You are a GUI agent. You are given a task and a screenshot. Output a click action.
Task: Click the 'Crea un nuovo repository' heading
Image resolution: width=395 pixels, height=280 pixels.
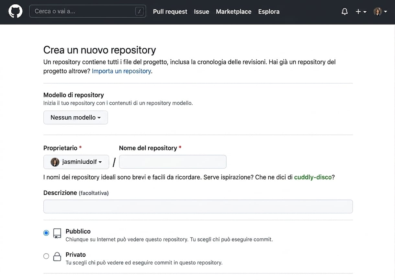(x=100, y=50)
